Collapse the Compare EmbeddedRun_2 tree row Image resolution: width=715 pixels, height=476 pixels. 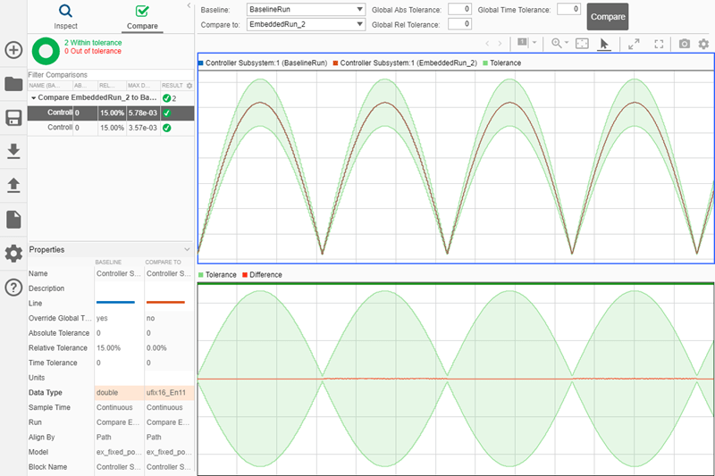point(33,97)
